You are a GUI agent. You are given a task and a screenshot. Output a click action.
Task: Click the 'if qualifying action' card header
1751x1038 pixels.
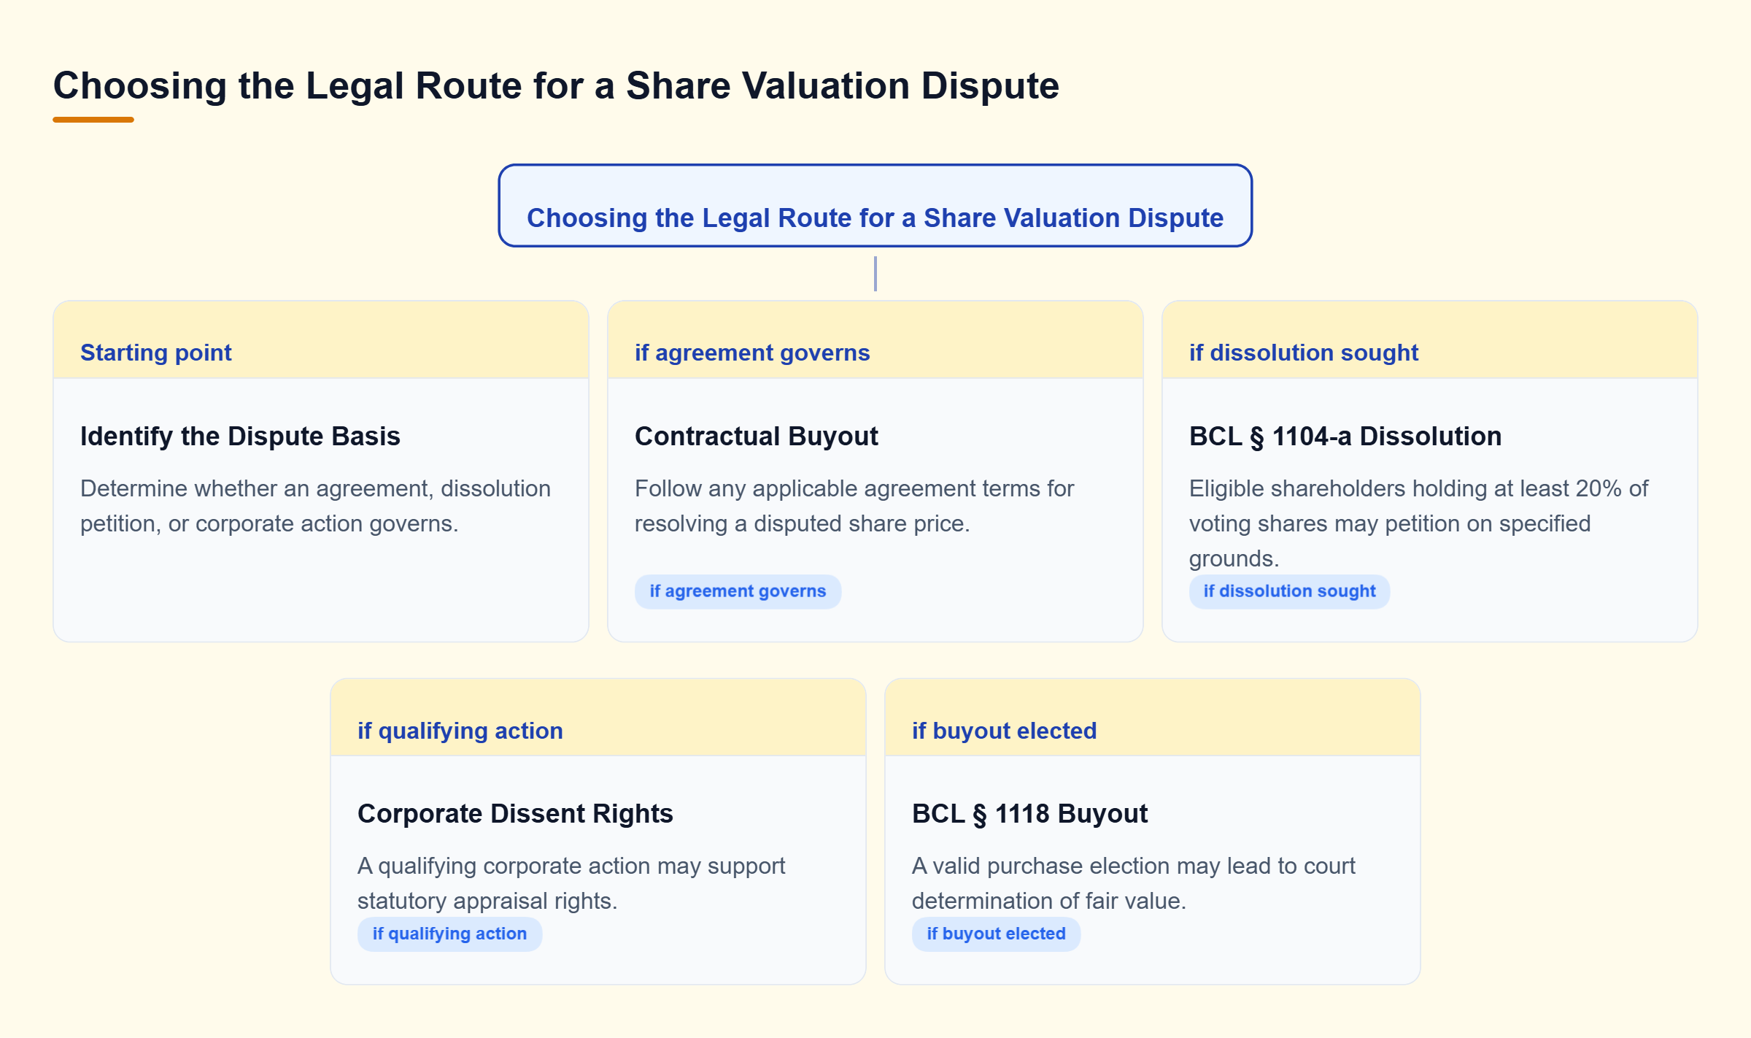598,718
